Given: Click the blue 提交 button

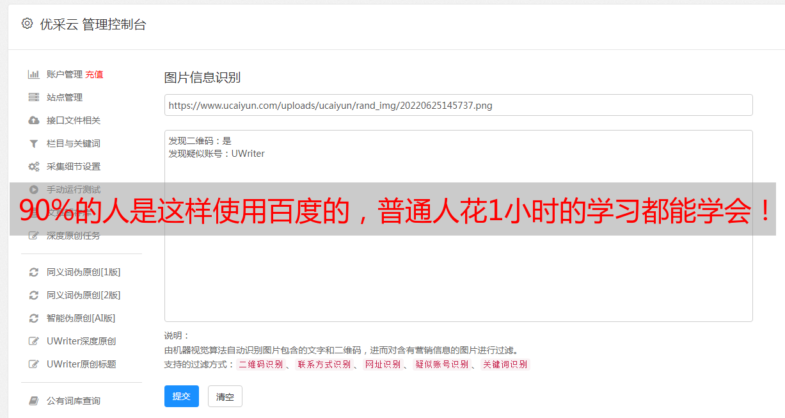Looking at the screenshot, I should pyautogui.click(x=182, y=396).
